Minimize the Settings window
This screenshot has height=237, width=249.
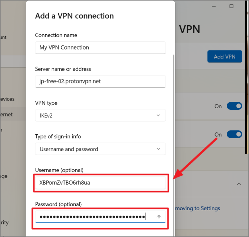[x=214, y=6]
